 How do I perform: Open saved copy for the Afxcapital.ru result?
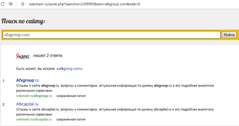tap(71, 119)
